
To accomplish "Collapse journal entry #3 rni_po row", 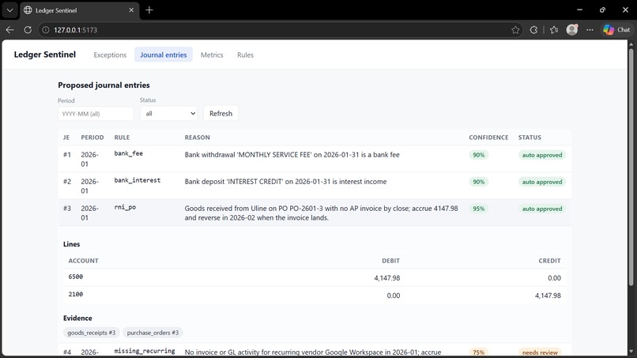I will click(x=315, y=213).
